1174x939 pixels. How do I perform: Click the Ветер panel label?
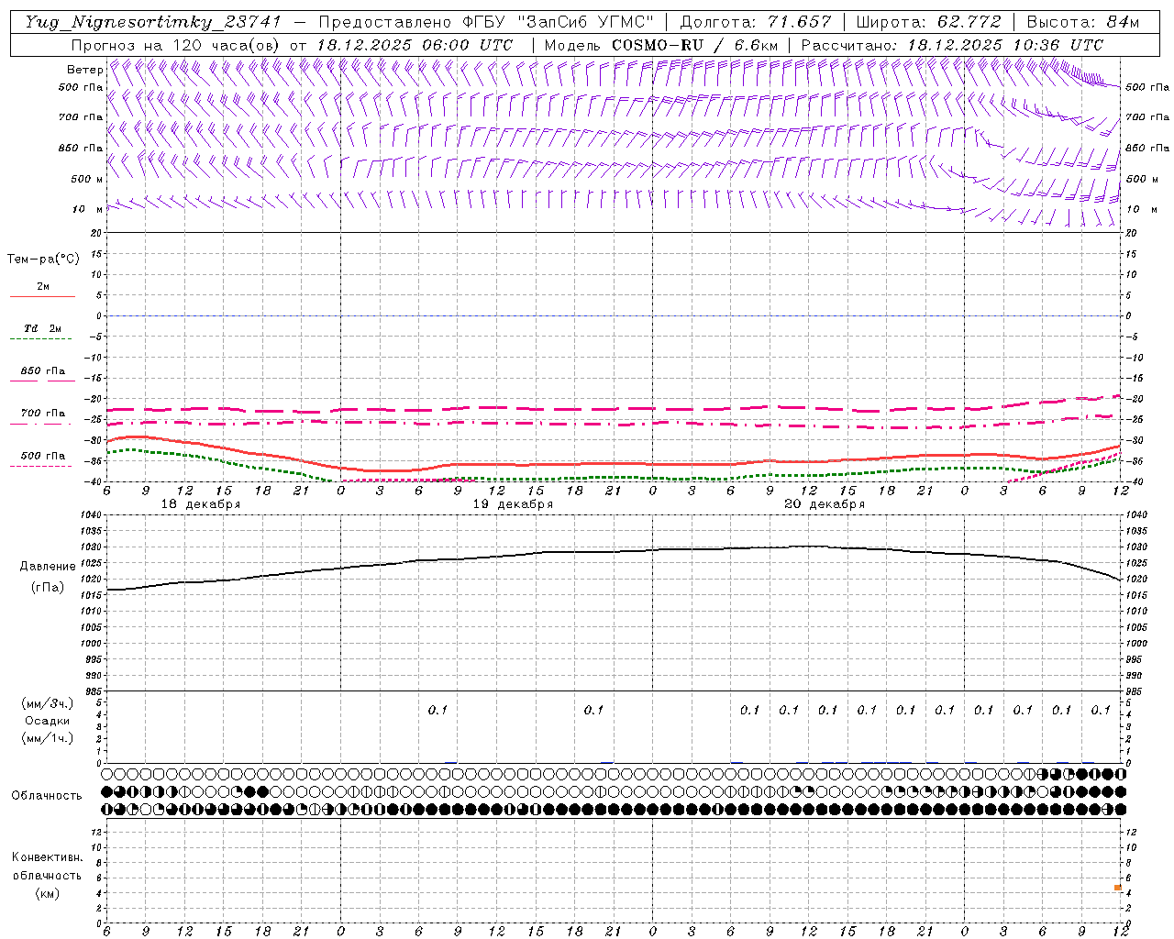pyautogui.click(x=85, y=70)
